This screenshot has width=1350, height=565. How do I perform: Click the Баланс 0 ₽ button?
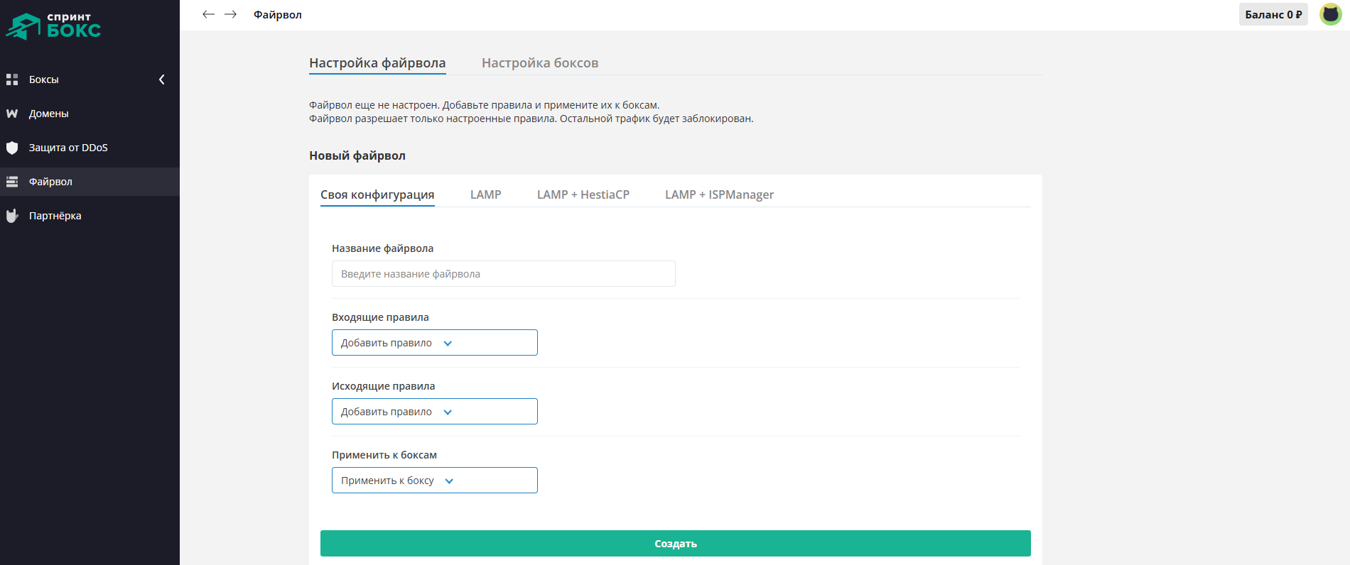click(1273, 14)
